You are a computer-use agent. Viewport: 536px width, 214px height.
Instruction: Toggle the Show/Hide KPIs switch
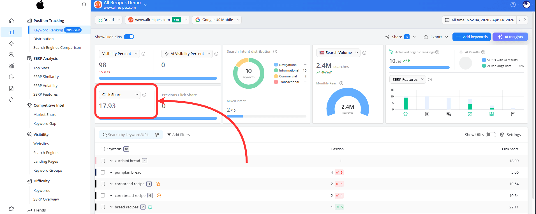pos(129,37)
